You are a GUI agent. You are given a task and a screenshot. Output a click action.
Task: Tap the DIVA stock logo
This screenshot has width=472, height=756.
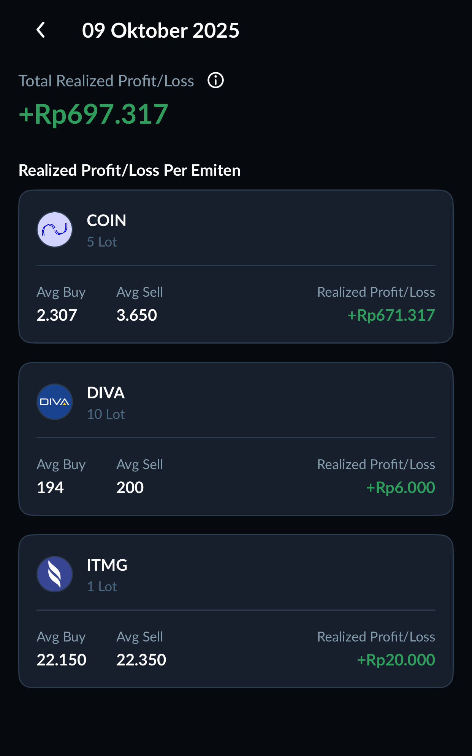click(x=55, y=402)
